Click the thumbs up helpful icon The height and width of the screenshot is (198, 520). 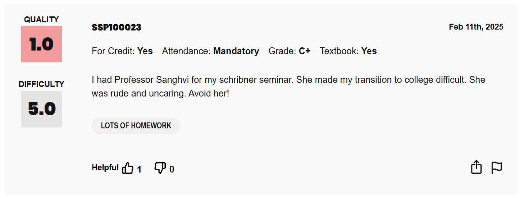coord(128,168)
